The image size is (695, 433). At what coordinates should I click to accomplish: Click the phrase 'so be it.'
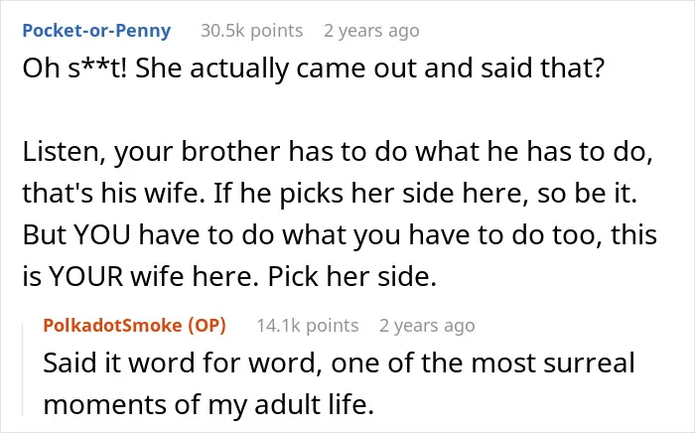(x=588, y=194)
